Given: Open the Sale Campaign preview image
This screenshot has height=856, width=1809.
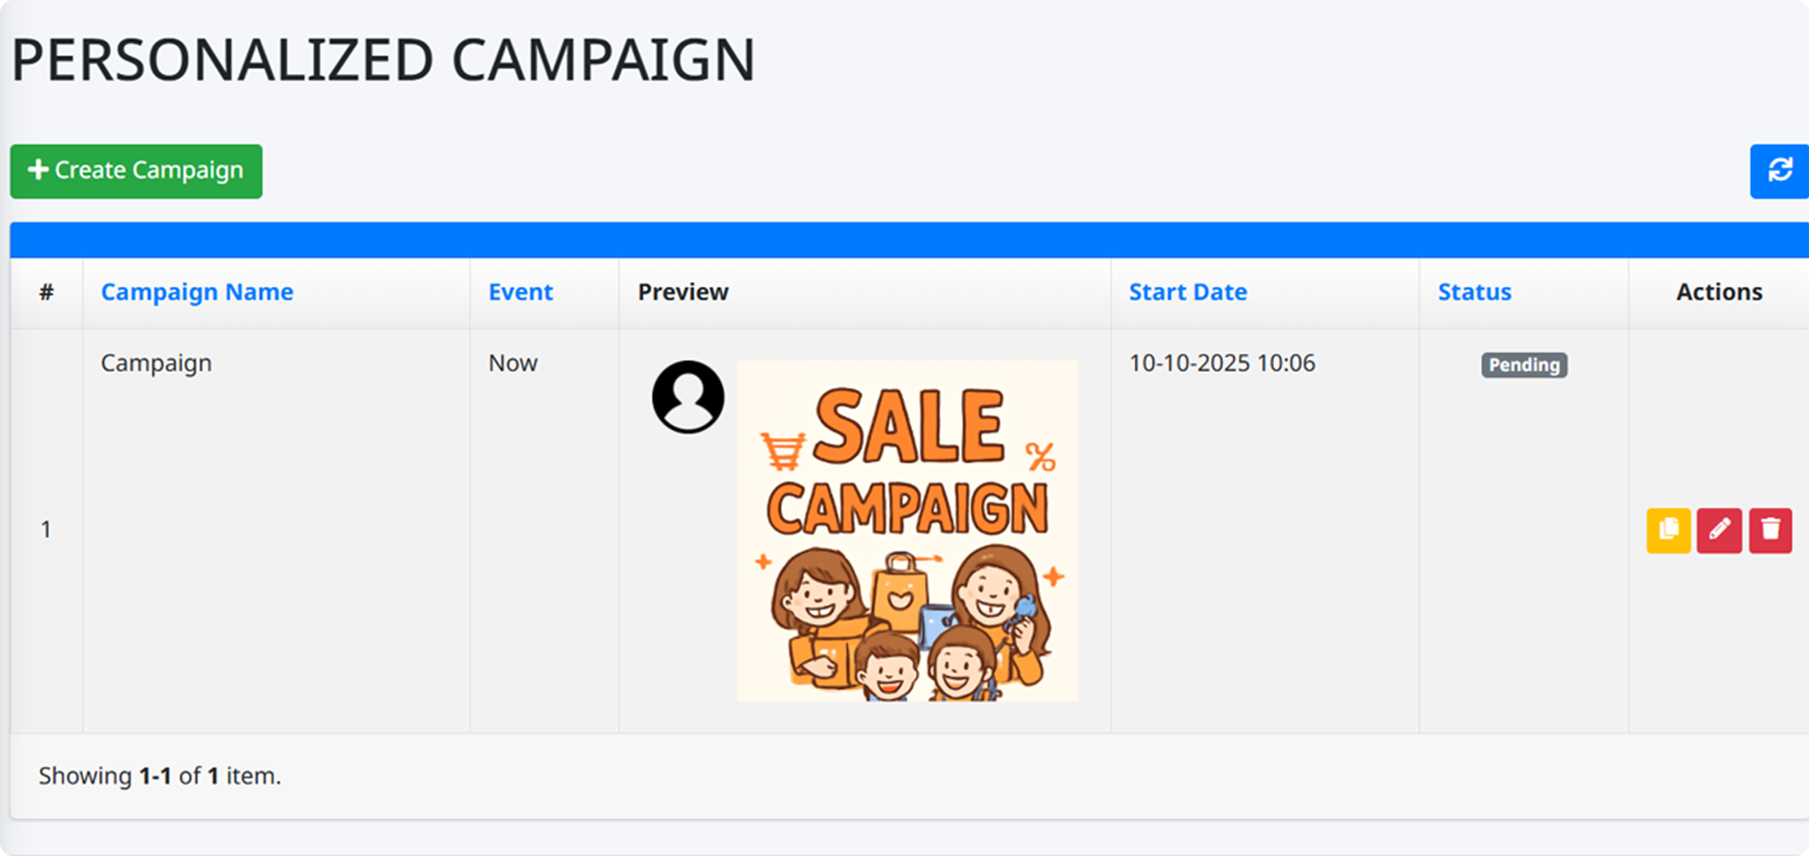Looking at the screenshot, I should tap(907, 531).
